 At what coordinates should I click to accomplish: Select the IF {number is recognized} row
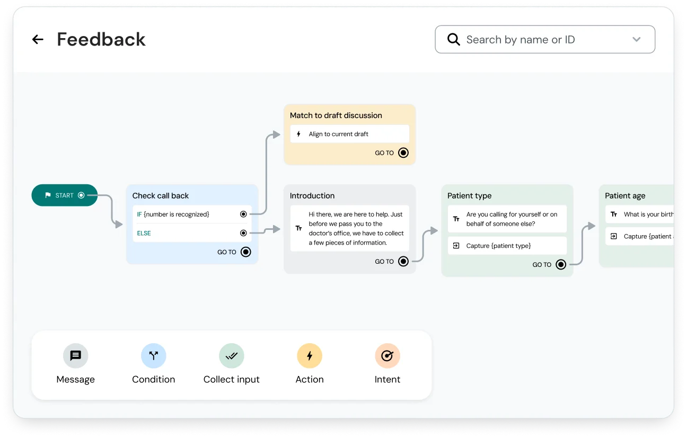[x=192, y=214]
